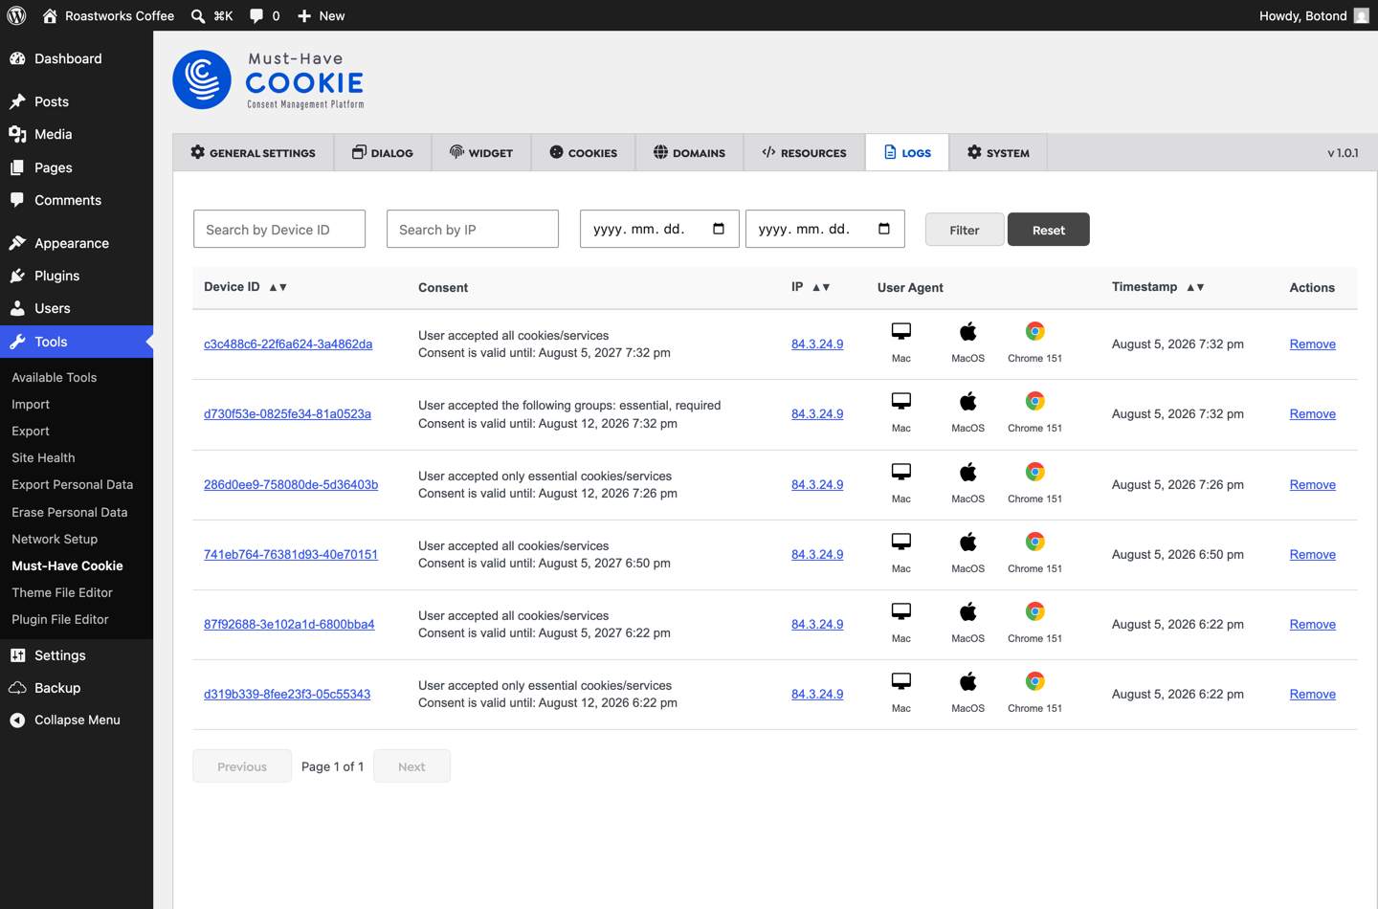Open the comments bubble icon in admin bar
Viewport: 1378px width, 909px height.
click(x=256, y=16)
